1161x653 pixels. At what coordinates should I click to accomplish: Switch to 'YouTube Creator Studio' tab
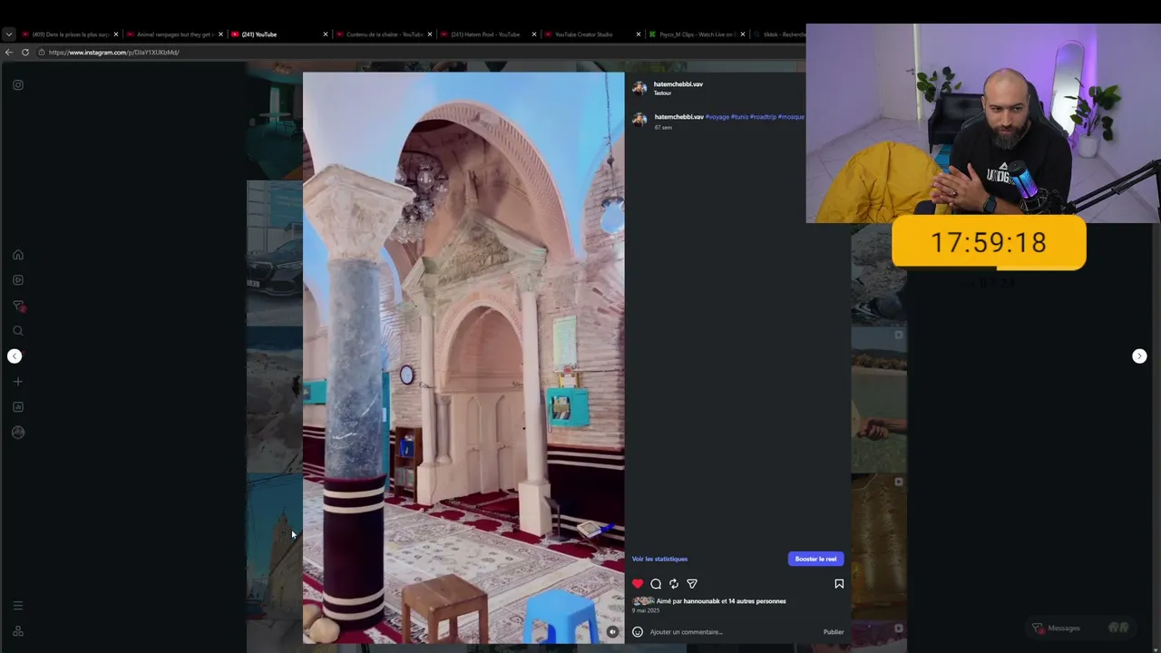point(592,34)
